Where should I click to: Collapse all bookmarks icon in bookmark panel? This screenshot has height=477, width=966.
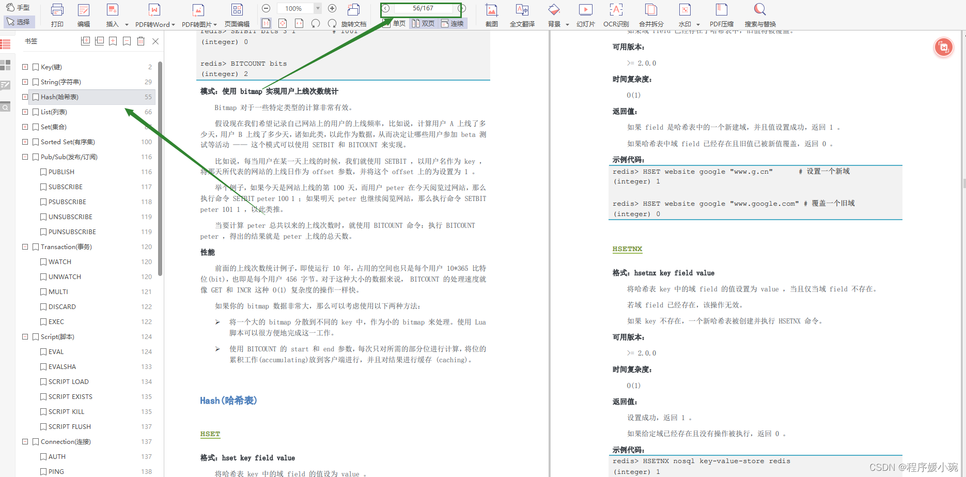point(100,41)
